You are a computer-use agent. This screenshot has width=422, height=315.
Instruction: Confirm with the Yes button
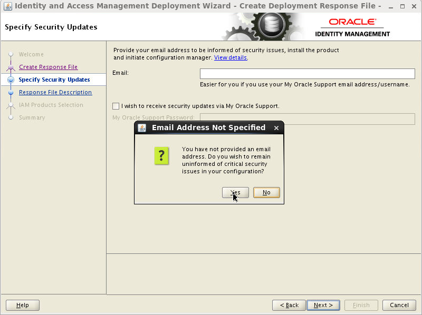click(x=235, y=192)
